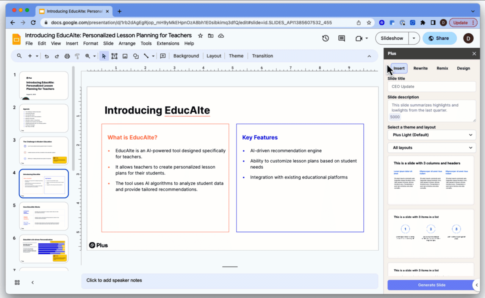Switch to grid view of slides
The image size is (485, 298).
coord(17,282)
